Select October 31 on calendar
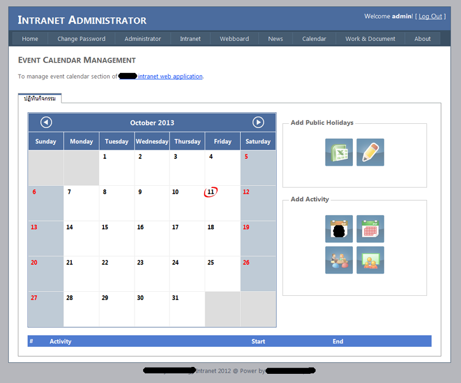 [187, 309]
